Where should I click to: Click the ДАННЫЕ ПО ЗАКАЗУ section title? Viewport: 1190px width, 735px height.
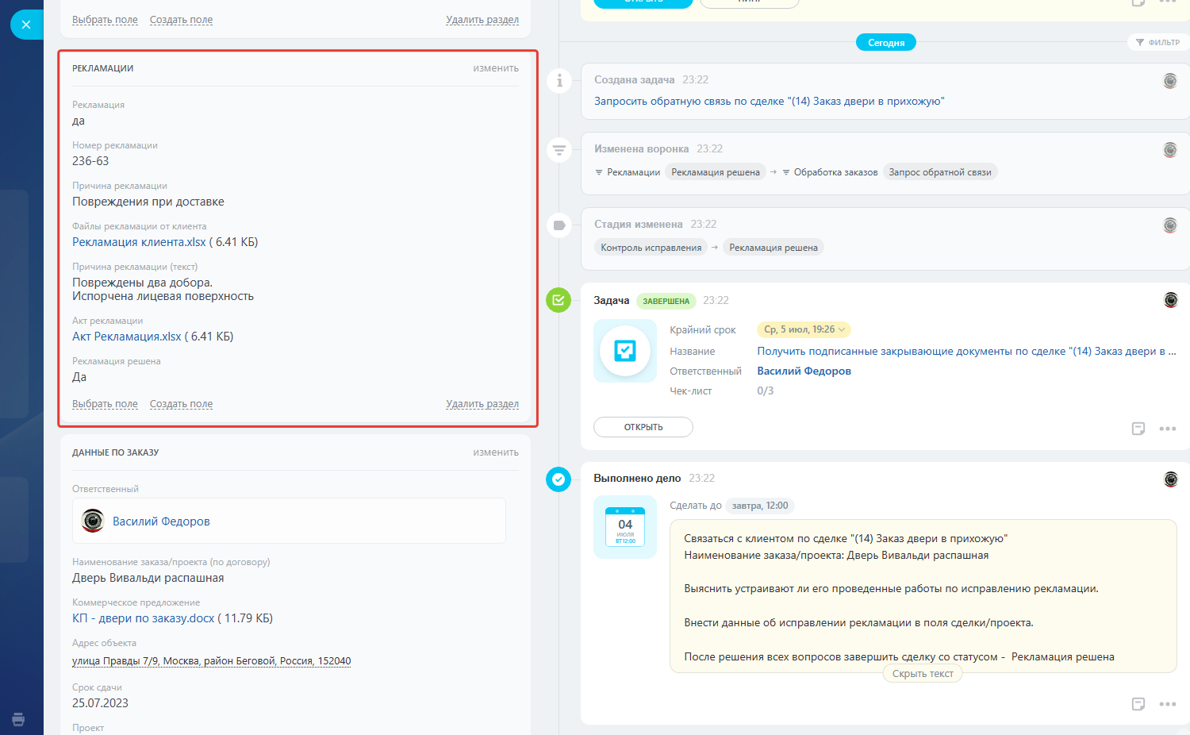coord(116,452)
